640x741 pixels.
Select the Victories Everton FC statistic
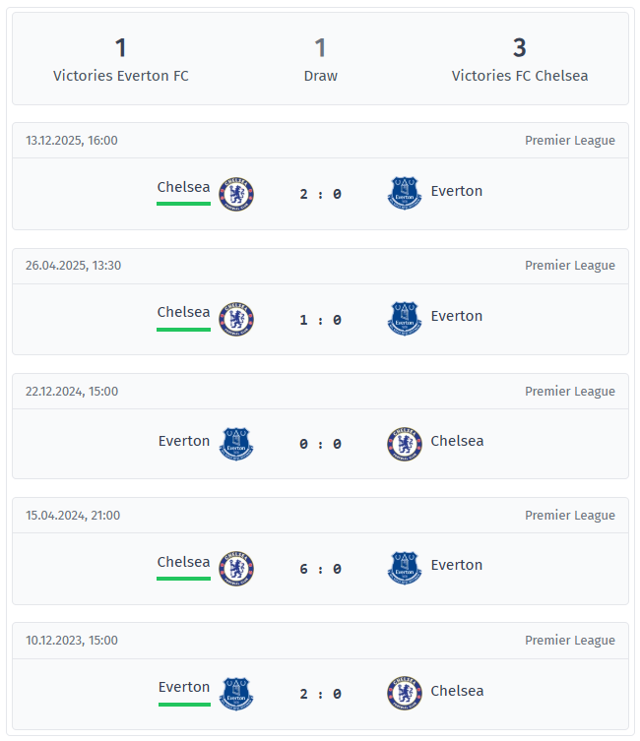tap(121, 59)
